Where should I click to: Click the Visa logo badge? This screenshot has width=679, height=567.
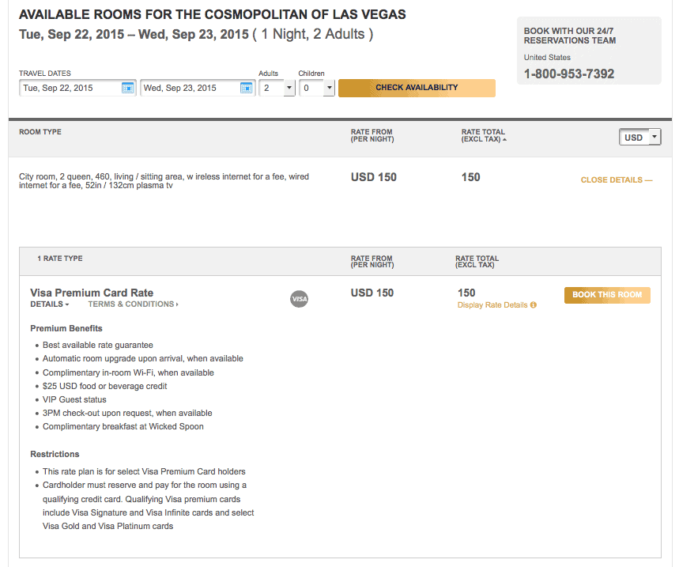[300, 299]
